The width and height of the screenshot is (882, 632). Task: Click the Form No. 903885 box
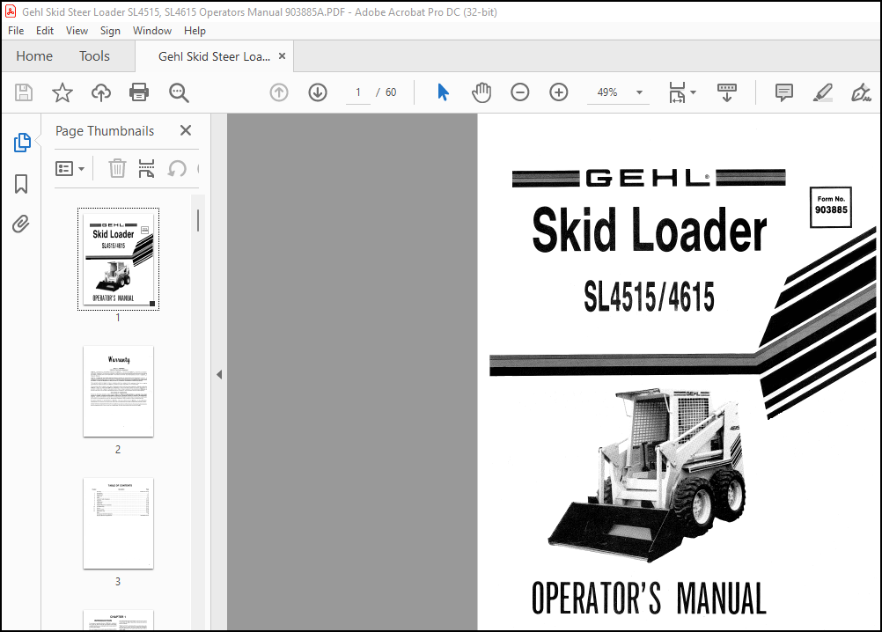pos(831,208)
